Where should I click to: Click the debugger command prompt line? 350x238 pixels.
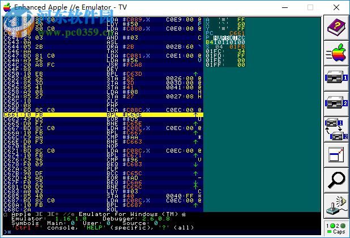tap(161, 232)
